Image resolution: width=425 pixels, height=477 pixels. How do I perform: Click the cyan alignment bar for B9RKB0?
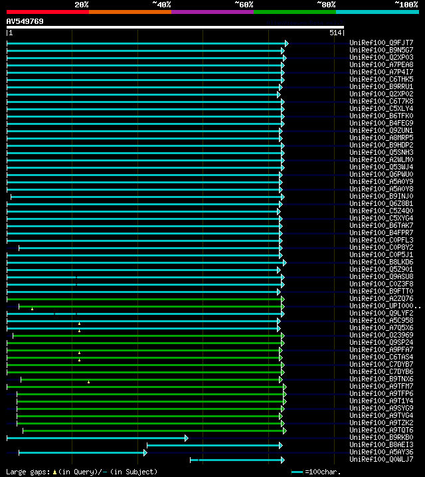(96, 438)
